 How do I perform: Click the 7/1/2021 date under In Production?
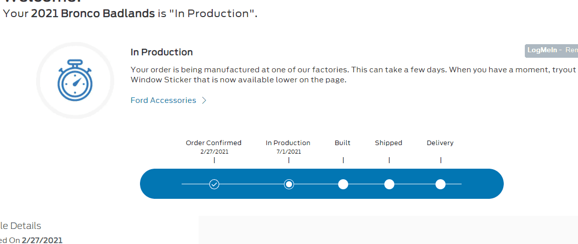288,152
